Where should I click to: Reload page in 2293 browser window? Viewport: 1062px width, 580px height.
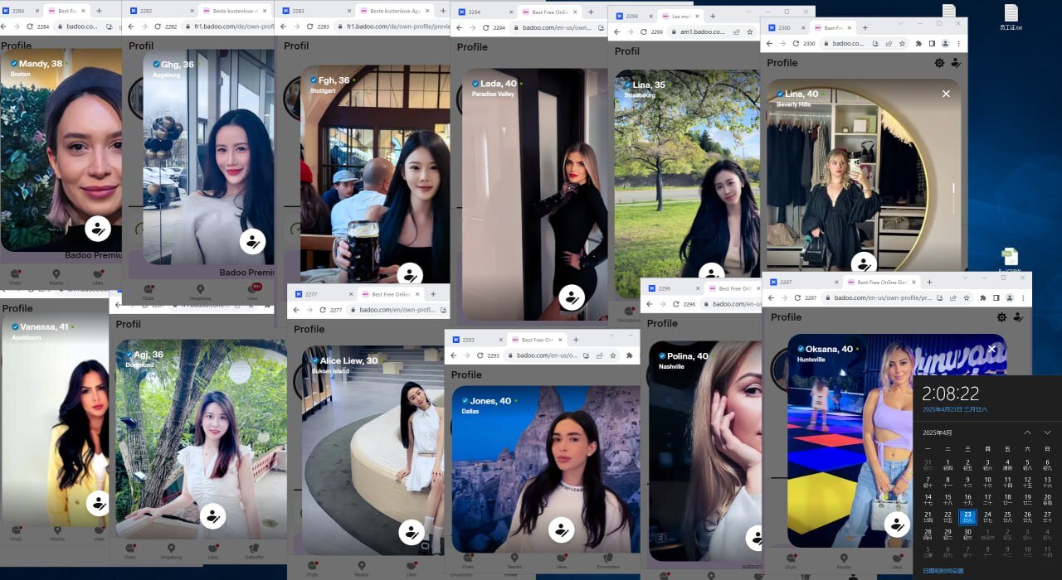(480, 355)
